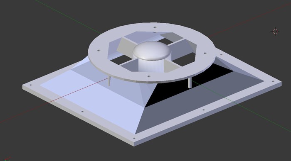Click the mid-edge screw hole on base's front-right side
Image resolution: width=291 pixels, height=161 pixels.
point(203,110)
